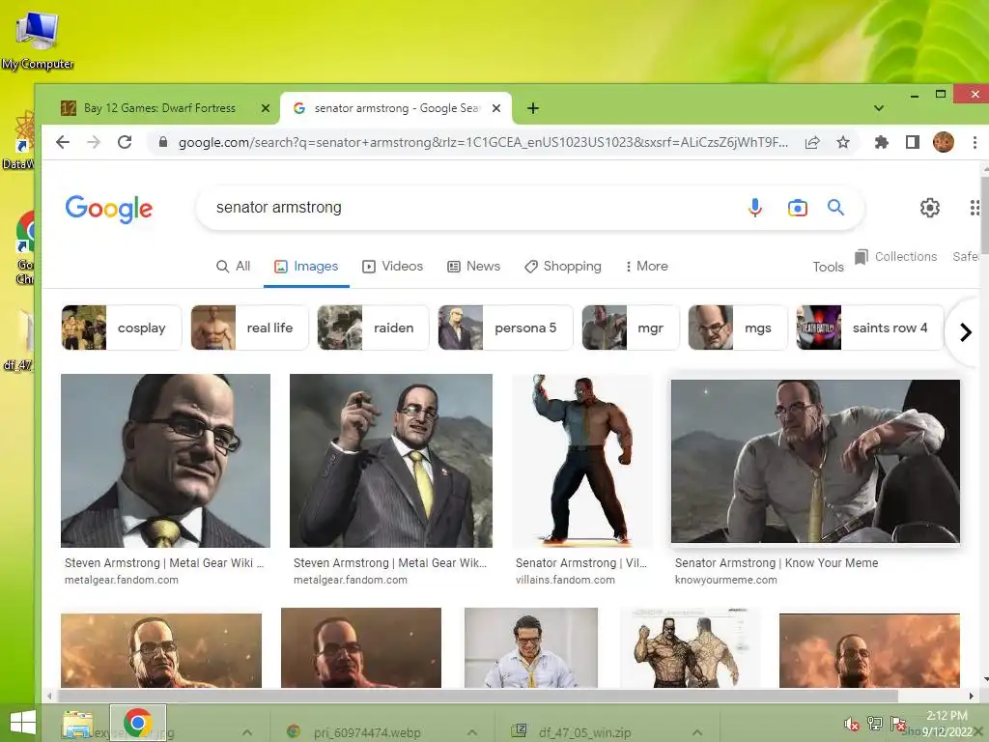989x742 pixels.
Task: Open the News results tab
Action: 473,267
